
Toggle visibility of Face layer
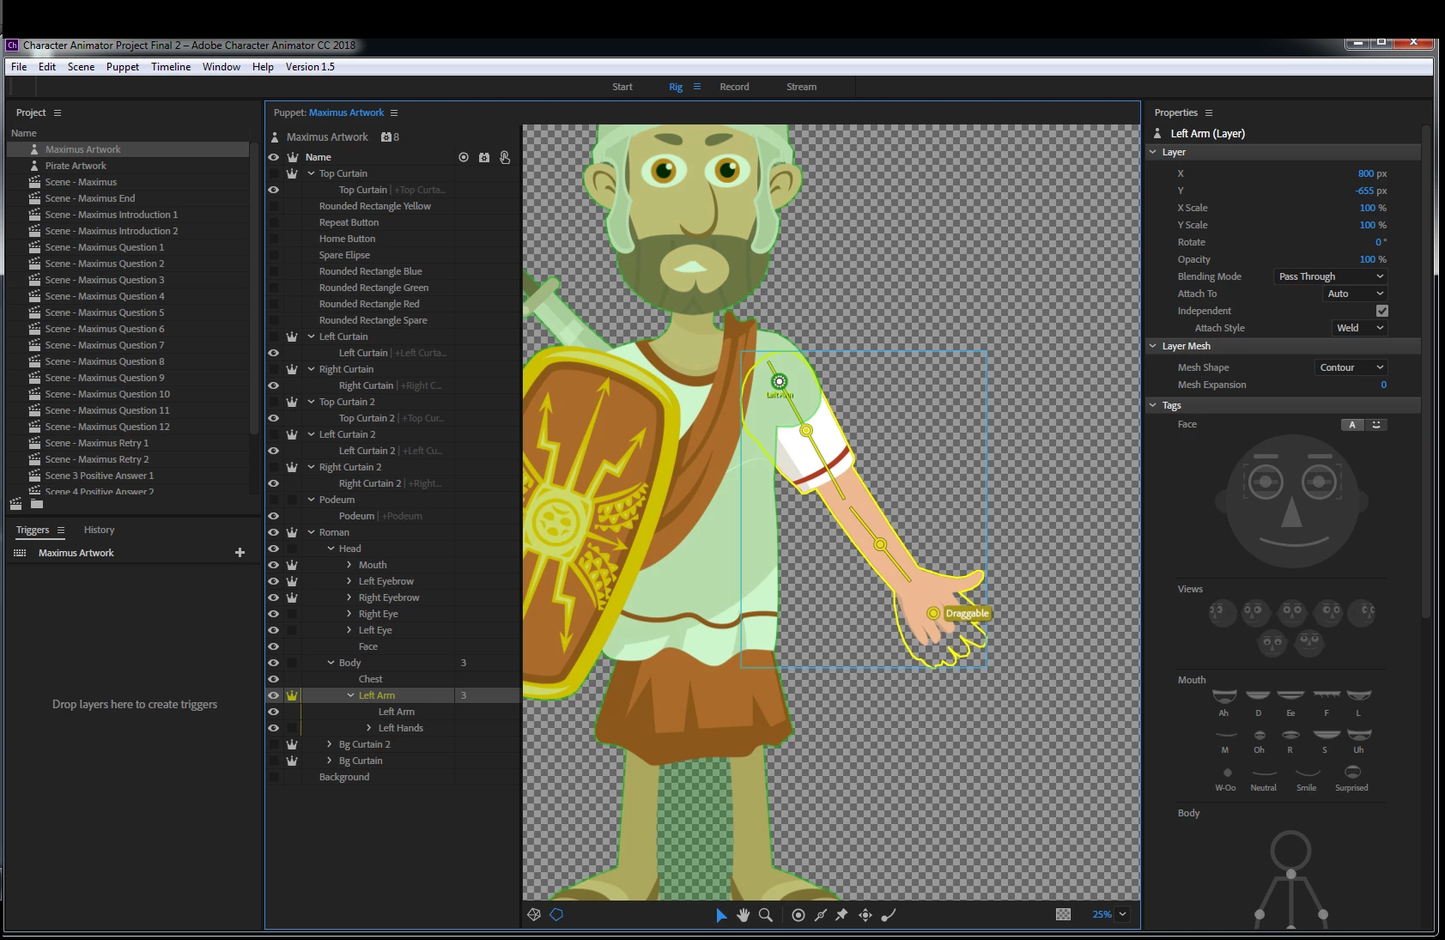[x=274, y=646]
